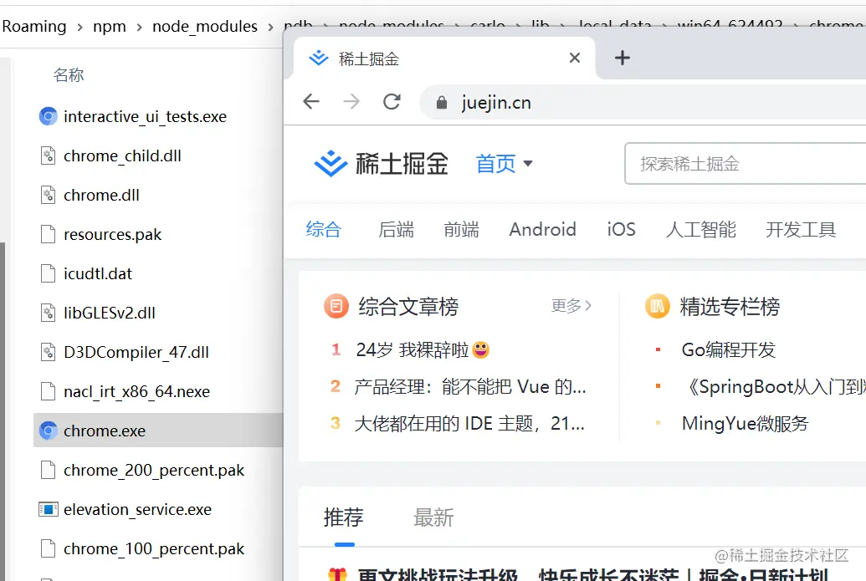Open article 大佬都在用的 IDE 主题
The image size is (866, 581).
(469, 424)
